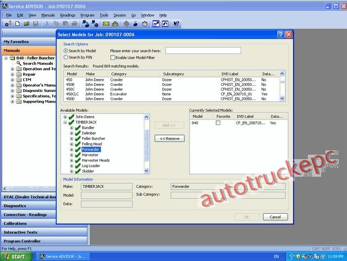Click the connect-to-machine computers icon
The height and width of the screenshot is (261, 347).
point(85,24)
